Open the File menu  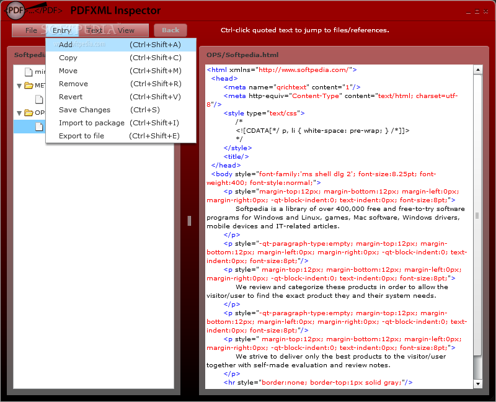(31, 30)
